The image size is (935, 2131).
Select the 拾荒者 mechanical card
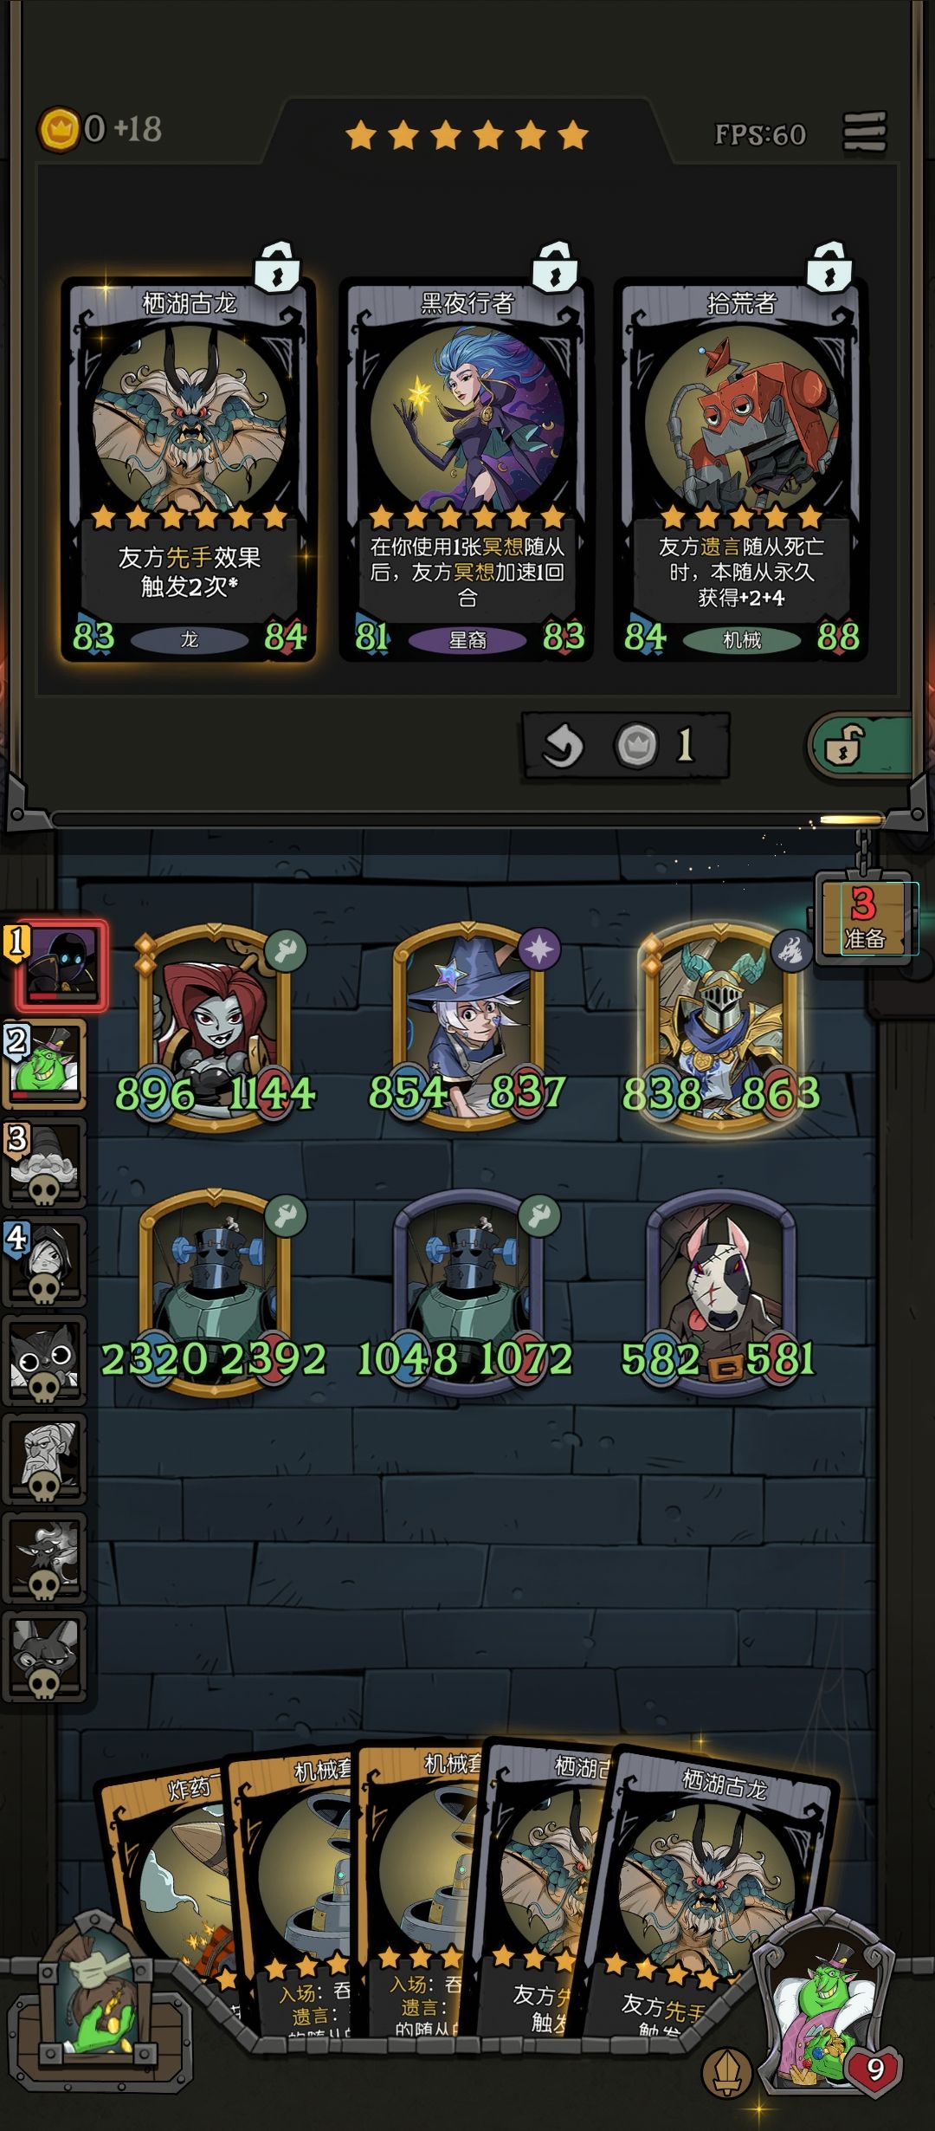pyautogui.click(x=741, y=469)
